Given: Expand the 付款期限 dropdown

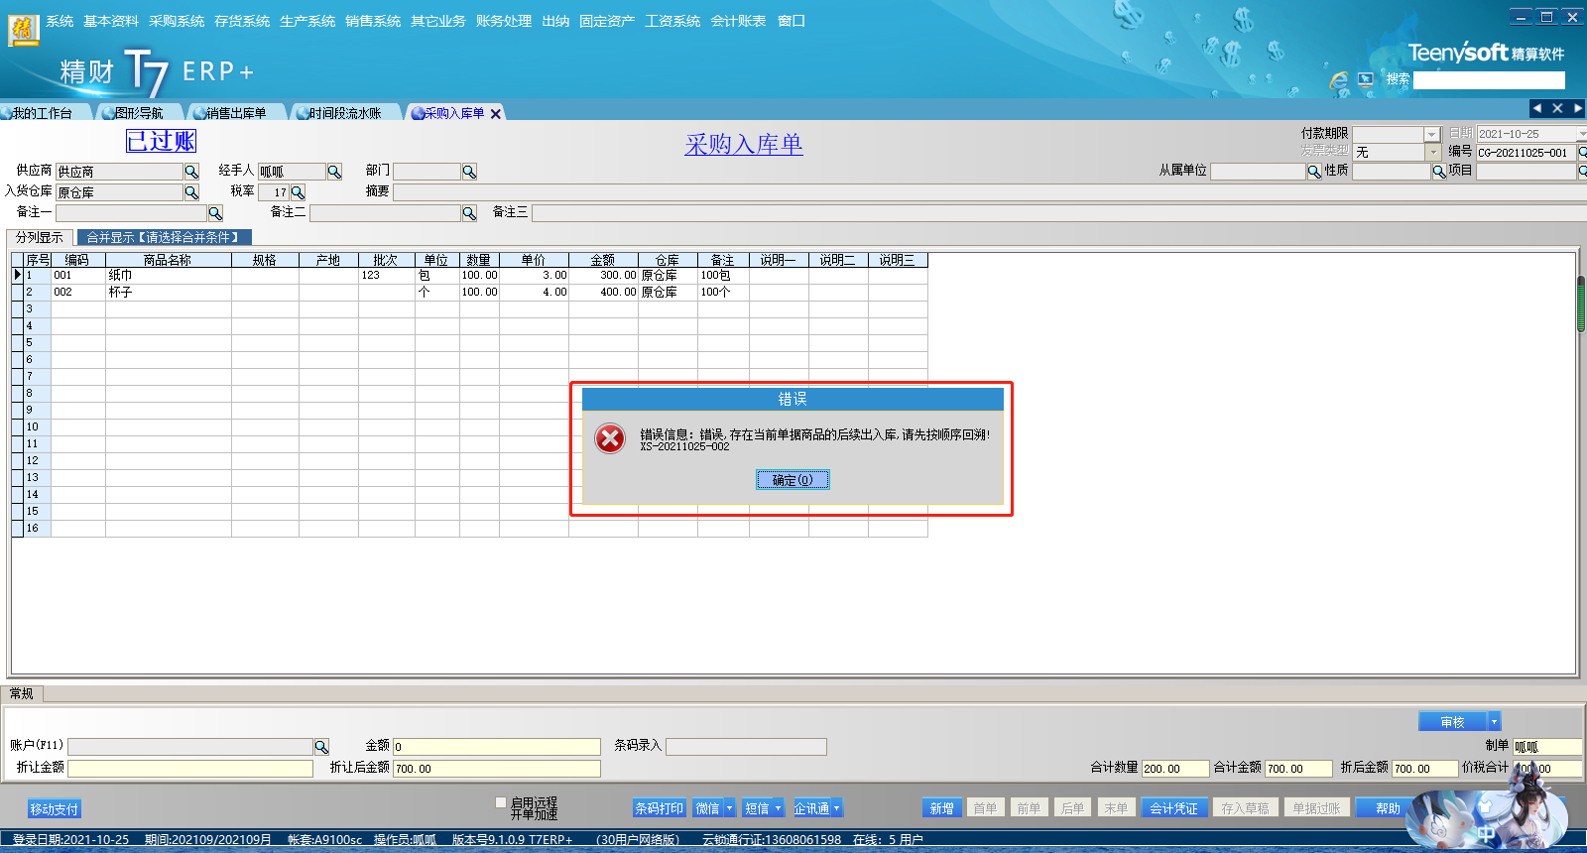Looking at the screenshot, I should point(1431,134).
